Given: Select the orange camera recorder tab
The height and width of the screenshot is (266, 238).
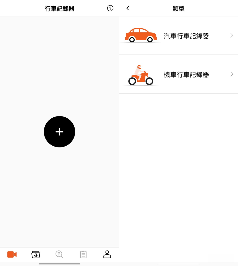Looking at the screenshot, I should point(12,254).
